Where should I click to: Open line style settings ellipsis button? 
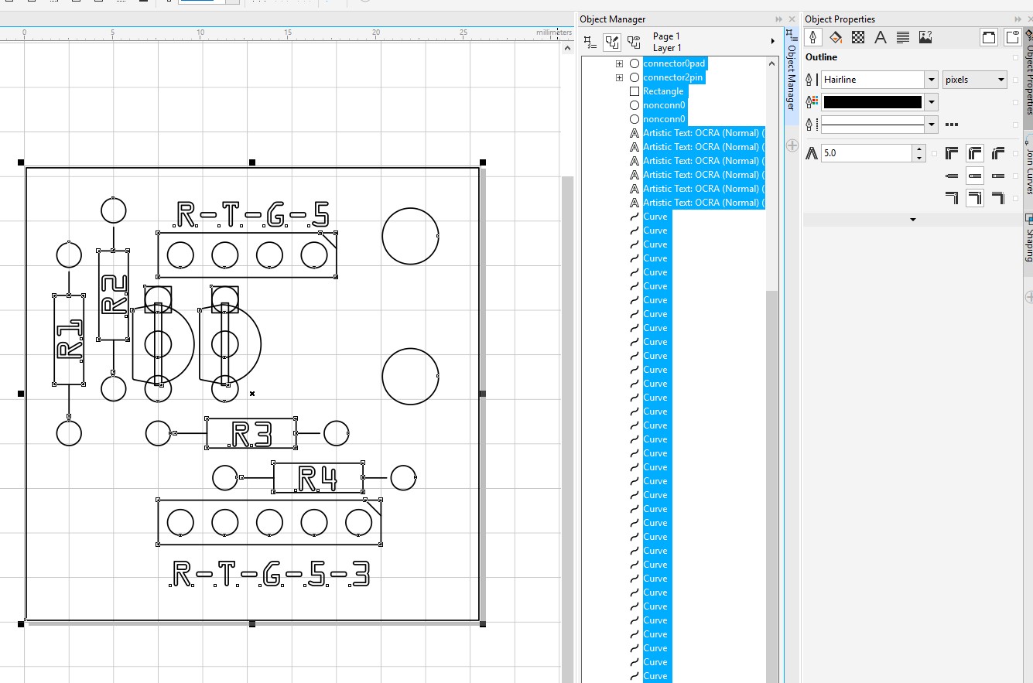point(952,125)
